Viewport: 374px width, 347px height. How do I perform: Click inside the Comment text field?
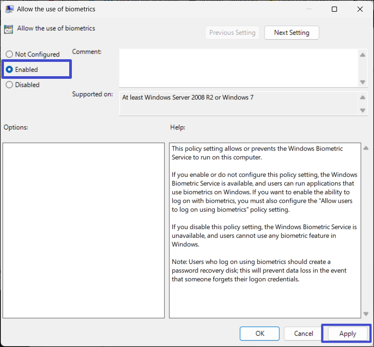coord(238,67)
